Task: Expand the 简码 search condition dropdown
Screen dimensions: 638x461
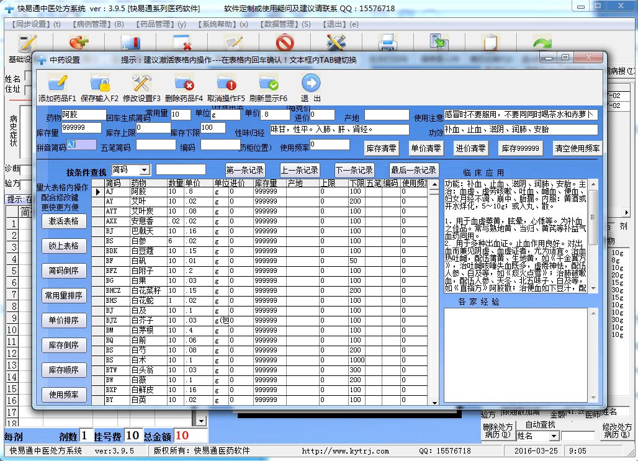Action: tap(144, 170)
